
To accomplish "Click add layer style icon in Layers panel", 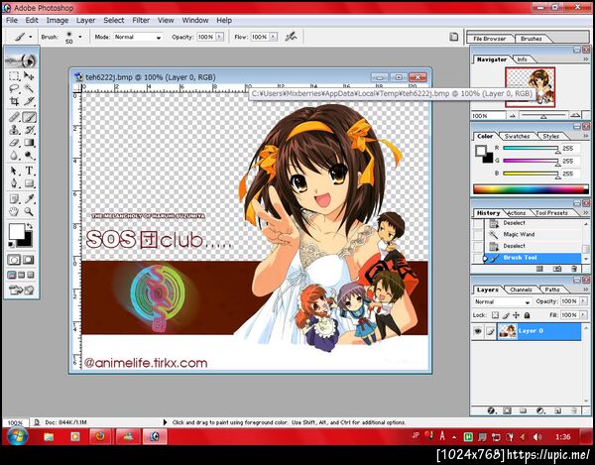I will (491, 410).
